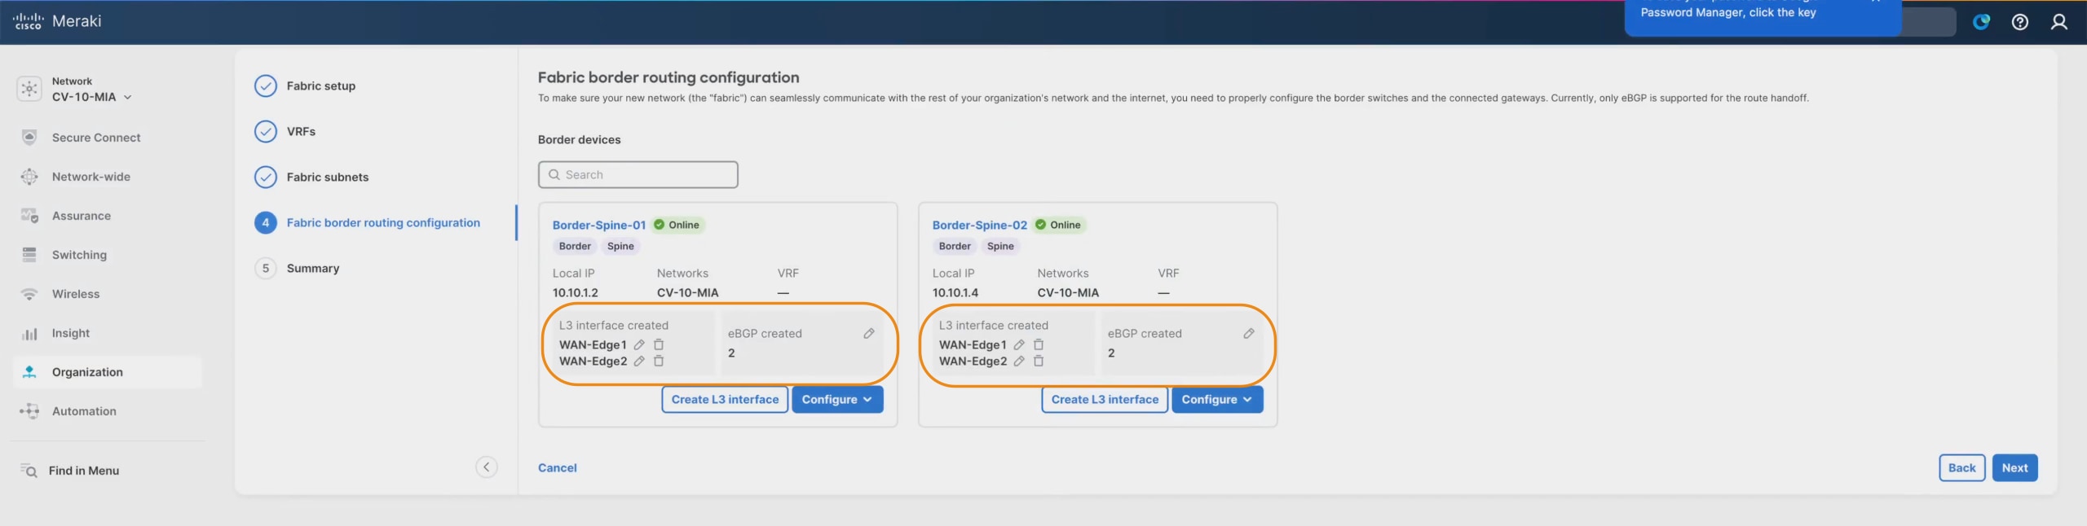This screenshot has height=526, width=2087.
Task: Click the Cisco Meraki logo
Action: click(57, 21)
